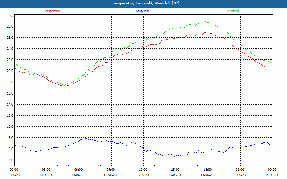Click the 12:00 time axis label
The height and width of the screenshot is (179, 287).
(x=142, y=169)
